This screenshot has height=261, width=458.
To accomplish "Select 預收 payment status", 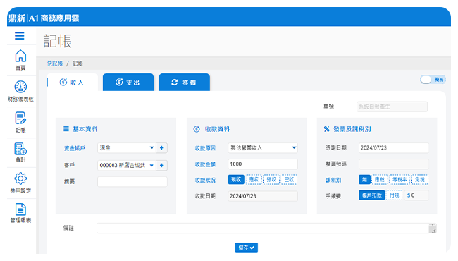I will tap(272, 179).
